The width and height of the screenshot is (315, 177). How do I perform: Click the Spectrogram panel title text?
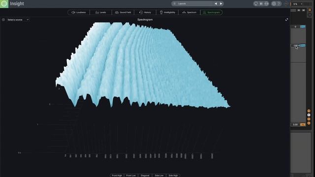tap(145, 20)
